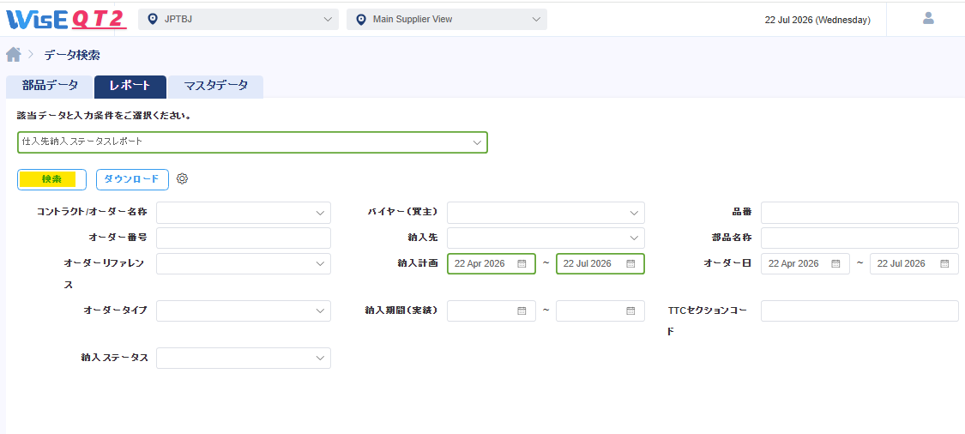Click 納入計画 start date field 22 Apr 2026
Screen dimensions: 965x434
coord(492,263)
